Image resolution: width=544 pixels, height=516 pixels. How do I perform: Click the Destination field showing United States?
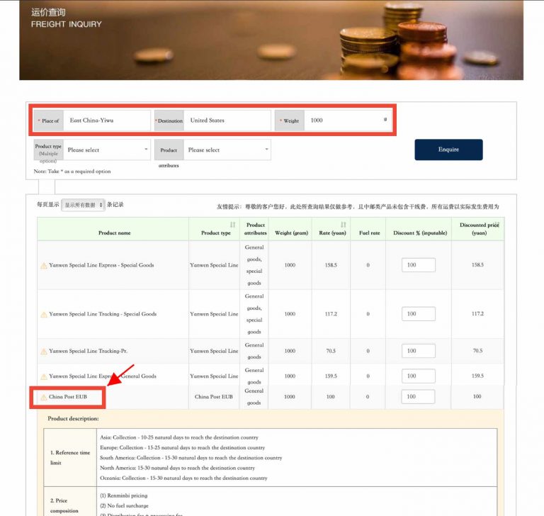coord(227,120)
